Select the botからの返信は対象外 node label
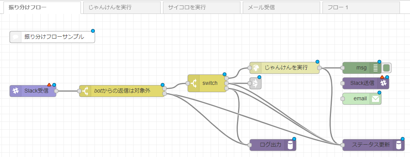 pos(122,91)
